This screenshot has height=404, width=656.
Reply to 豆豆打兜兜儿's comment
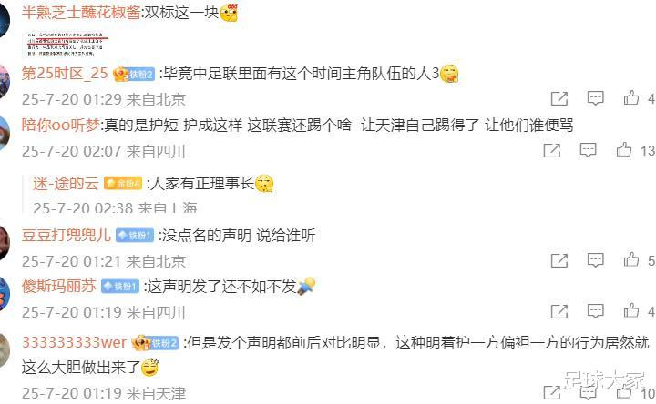595,260
